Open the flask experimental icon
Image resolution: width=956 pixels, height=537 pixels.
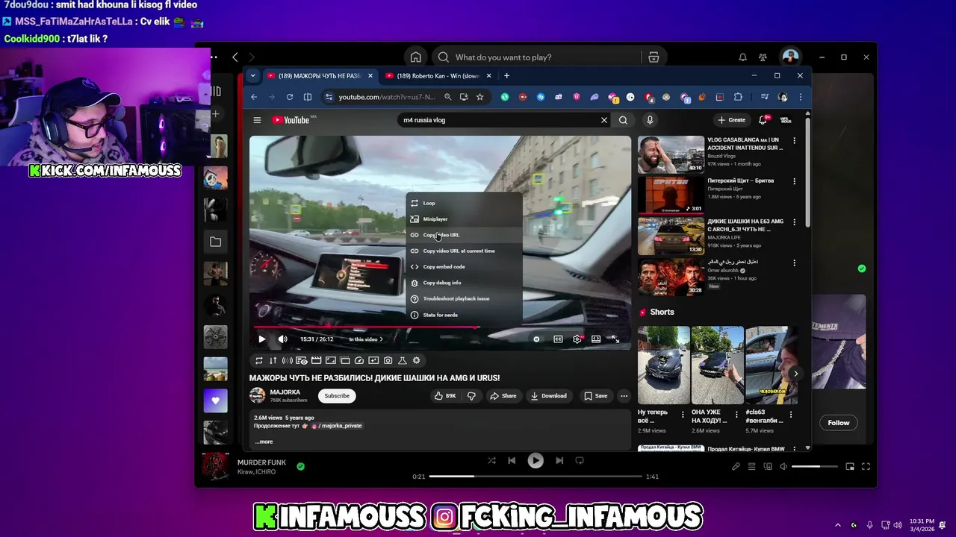402,360
